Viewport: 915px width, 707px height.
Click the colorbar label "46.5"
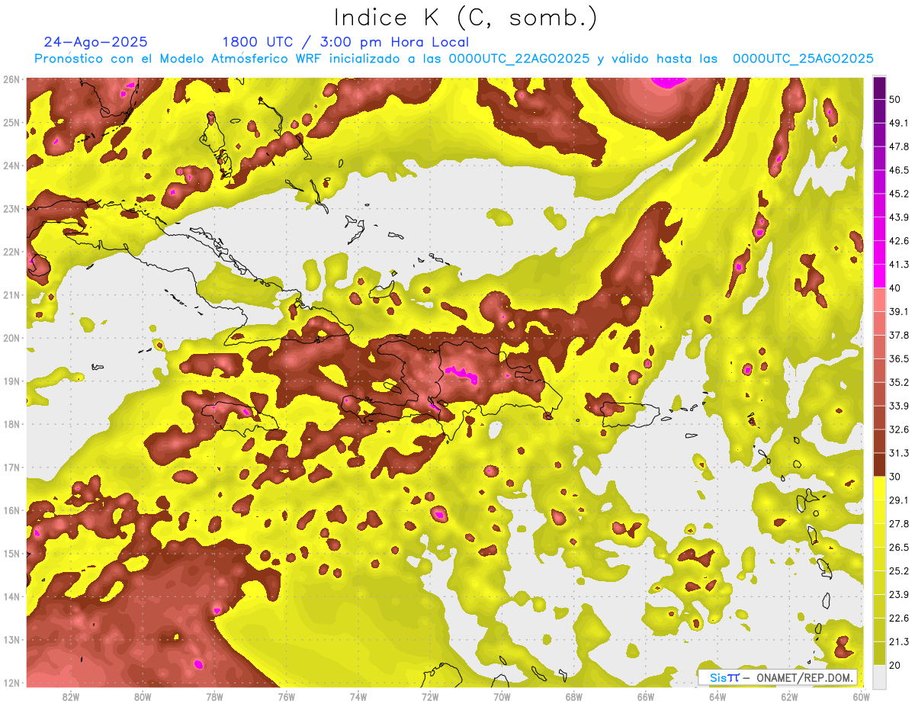click(x=898, y=170)
